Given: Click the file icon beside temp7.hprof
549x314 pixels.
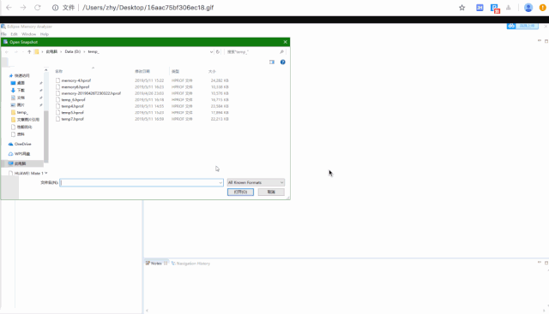Looking at the screenshot, I should [57, 119].
